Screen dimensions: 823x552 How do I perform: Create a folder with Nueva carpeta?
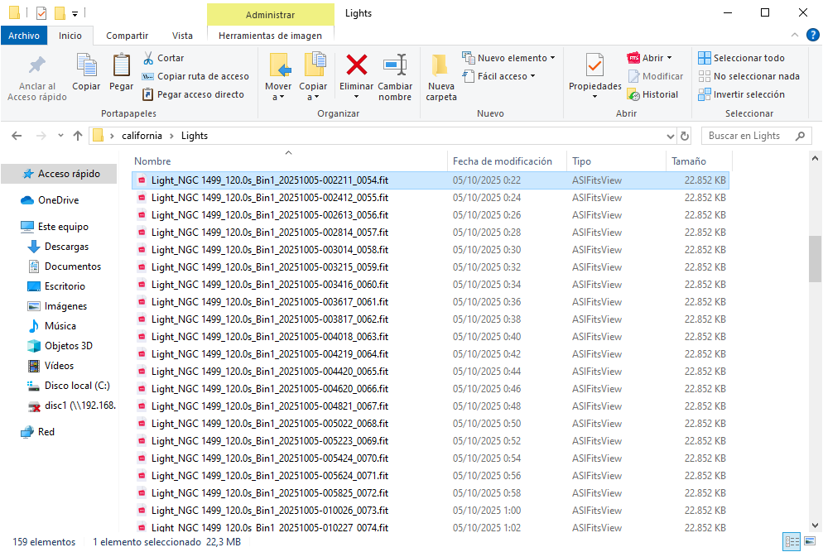coord(440,76)
